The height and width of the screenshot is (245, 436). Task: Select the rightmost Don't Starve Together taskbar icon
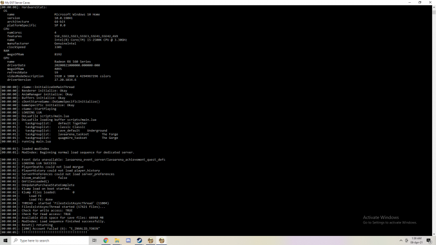tap(163, 240)
